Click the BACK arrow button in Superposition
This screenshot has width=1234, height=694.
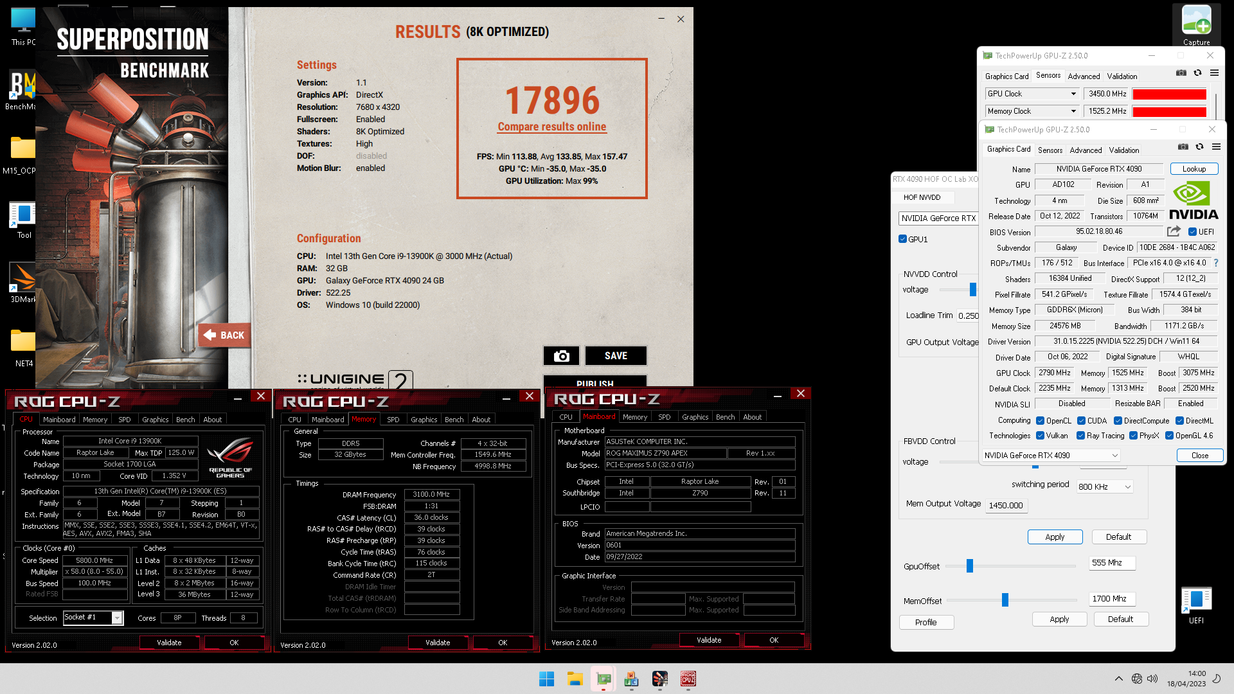click(x=224, y=335)
